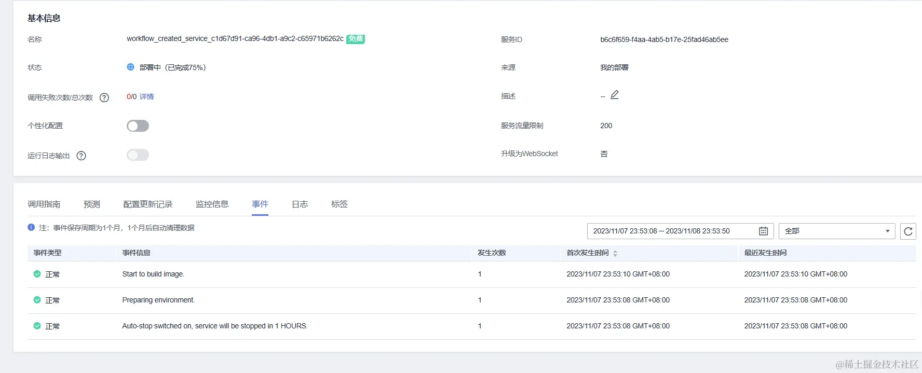Screen dimensions: 922x373
Task: Click the service flow limit value 200
Action: 606,126
